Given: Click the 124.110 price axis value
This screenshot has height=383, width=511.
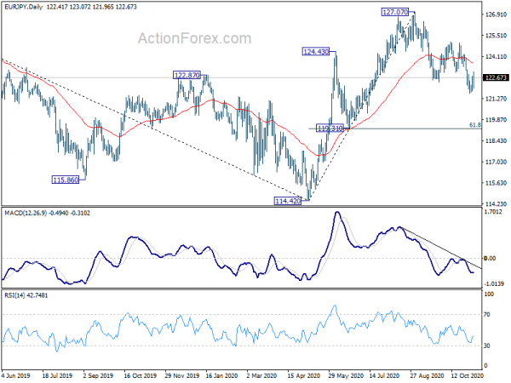Looking at the screenshot, I should (x=496, y=57).
